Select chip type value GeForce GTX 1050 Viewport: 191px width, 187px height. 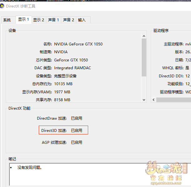71,60
